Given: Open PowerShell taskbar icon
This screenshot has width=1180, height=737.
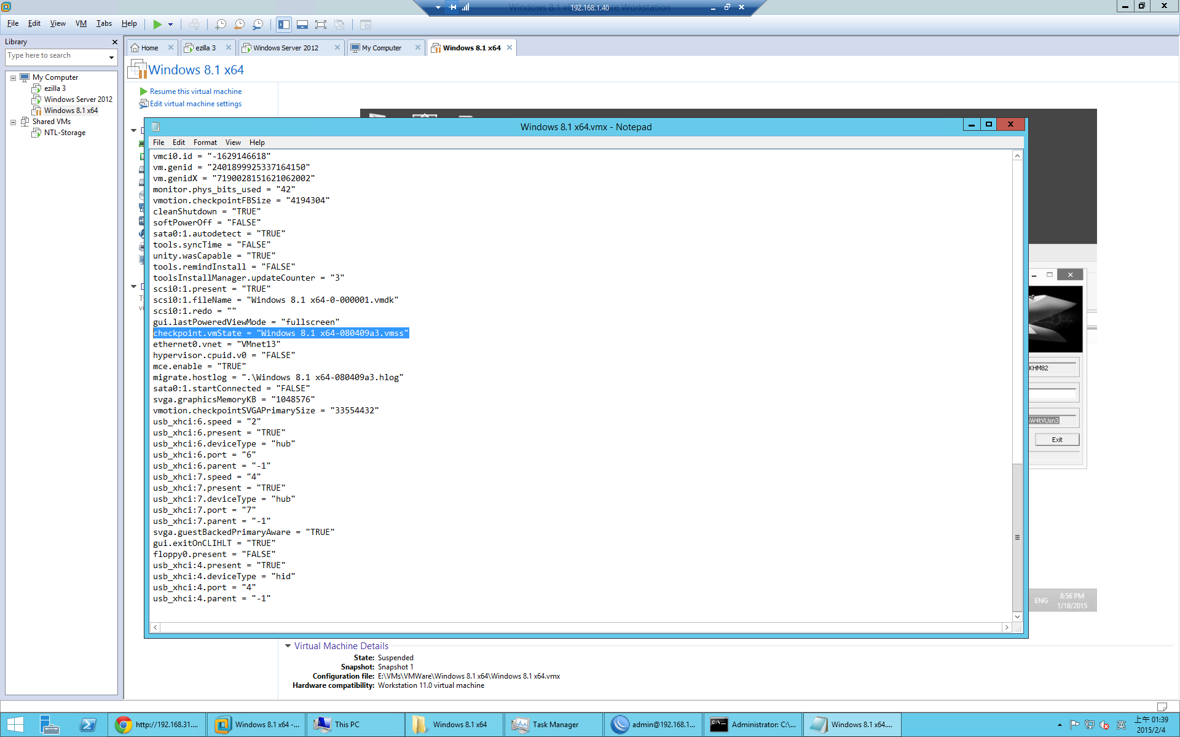Looking at the screenshot, I should tap(88, 725).
